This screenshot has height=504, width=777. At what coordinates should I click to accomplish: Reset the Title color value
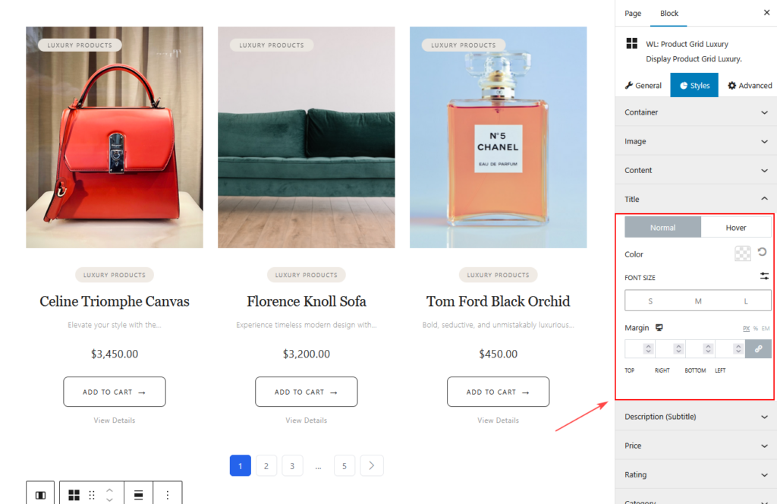(x=762, y=252)
